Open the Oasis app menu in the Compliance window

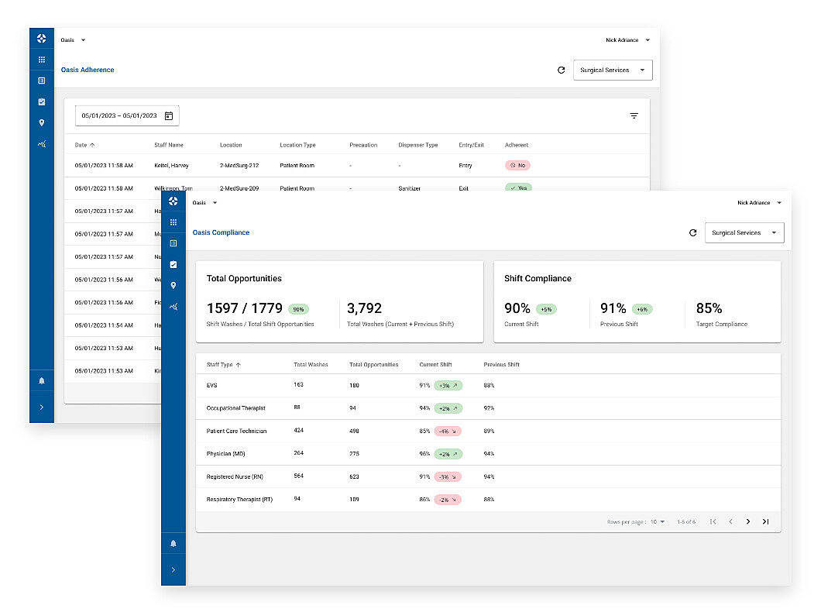click(204, 203)
